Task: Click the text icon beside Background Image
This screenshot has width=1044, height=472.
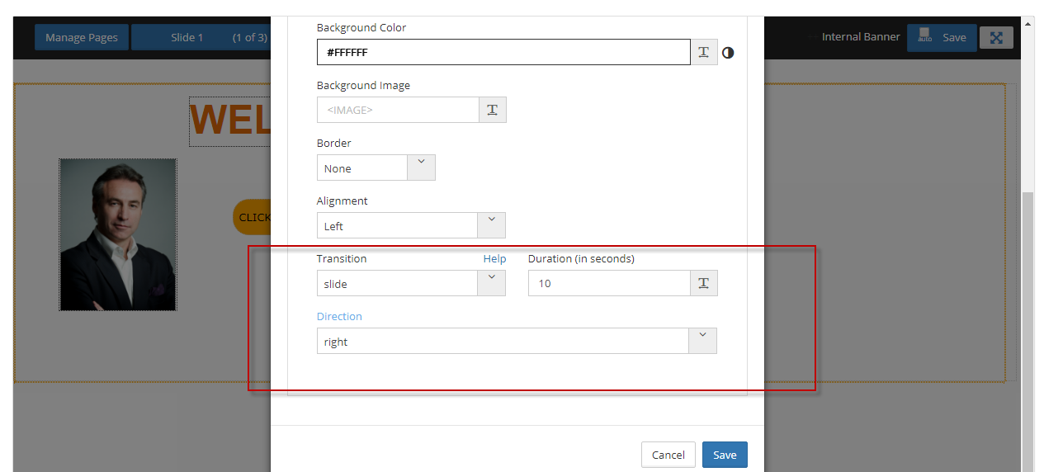Action: pyautogui.click(x=492, y=110)
